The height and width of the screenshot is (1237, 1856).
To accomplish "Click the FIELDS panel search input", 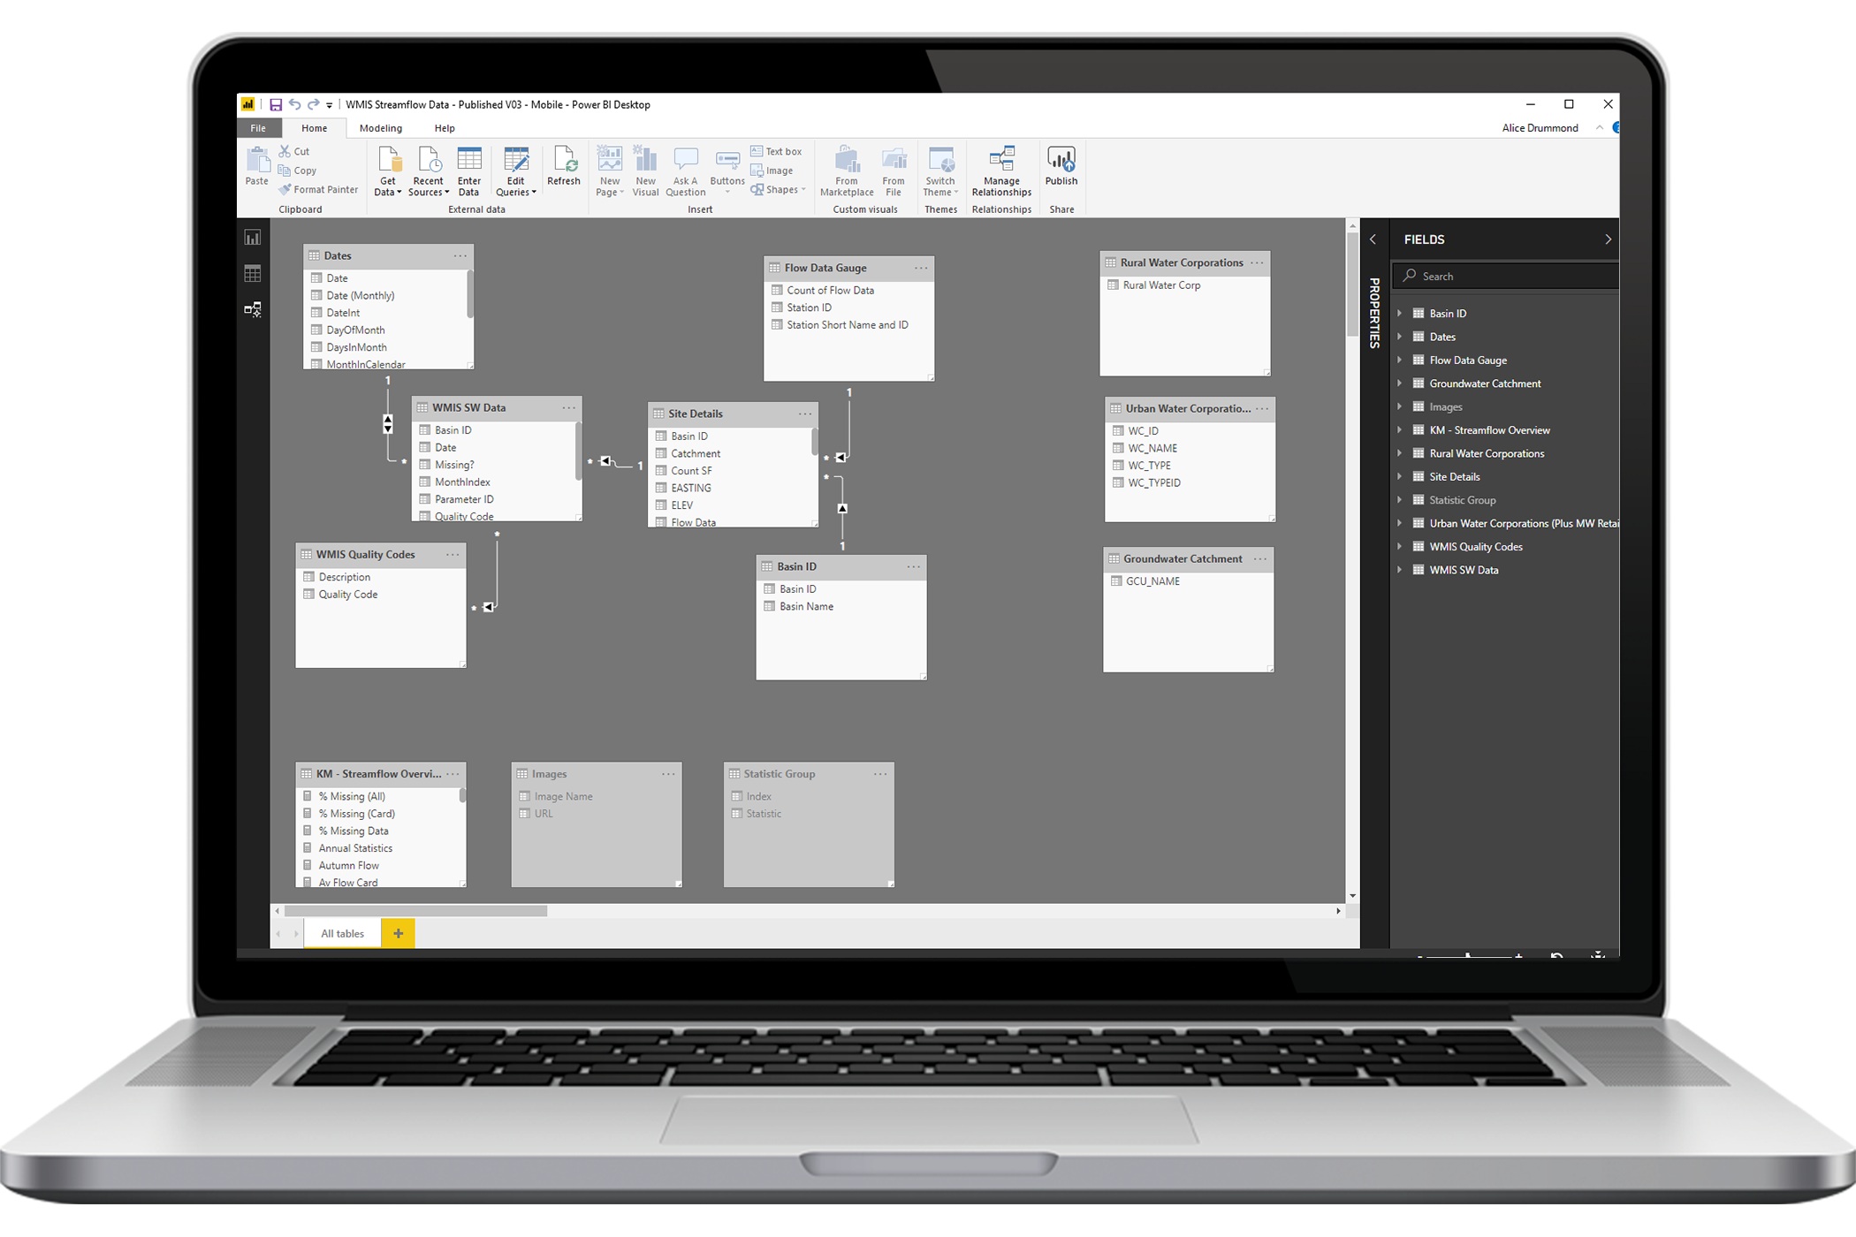I will point(1505,275).
